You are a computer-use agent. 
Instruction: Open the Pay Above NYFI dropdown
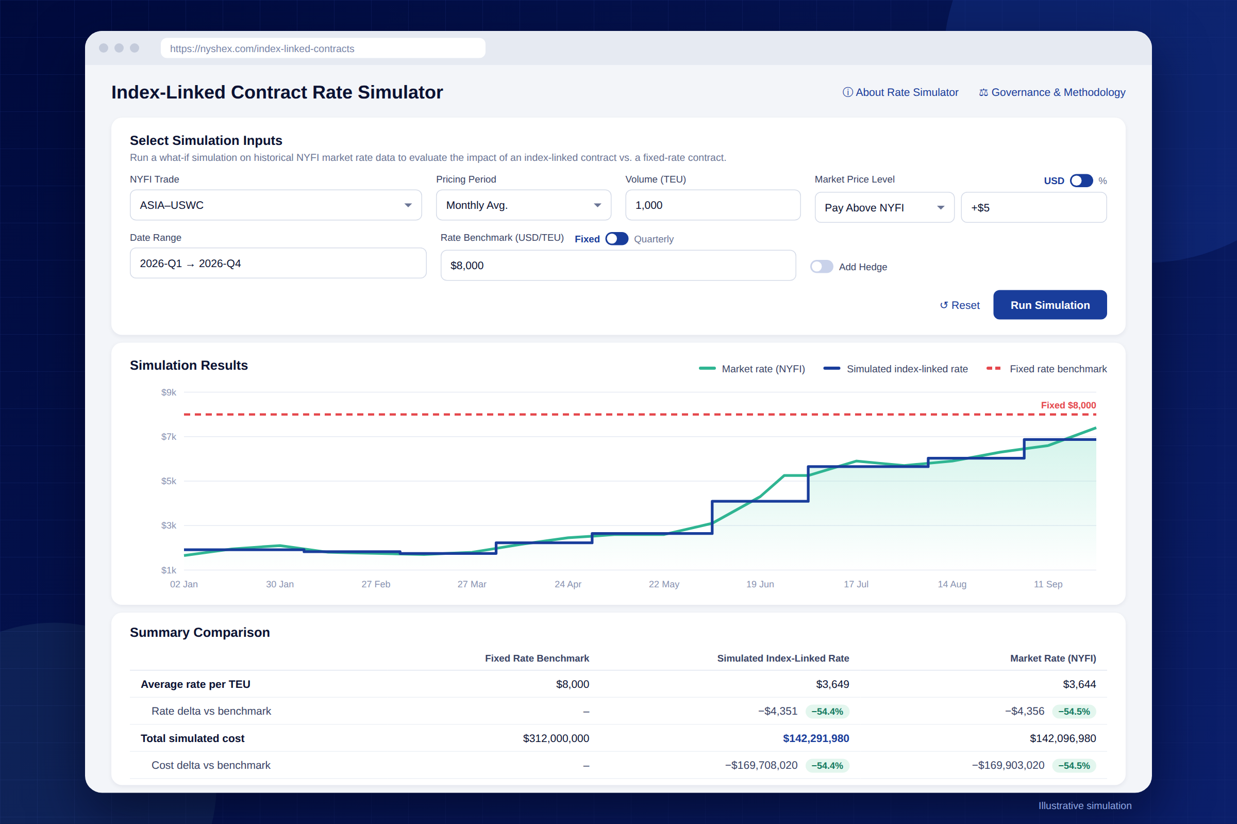coord(884,208)
